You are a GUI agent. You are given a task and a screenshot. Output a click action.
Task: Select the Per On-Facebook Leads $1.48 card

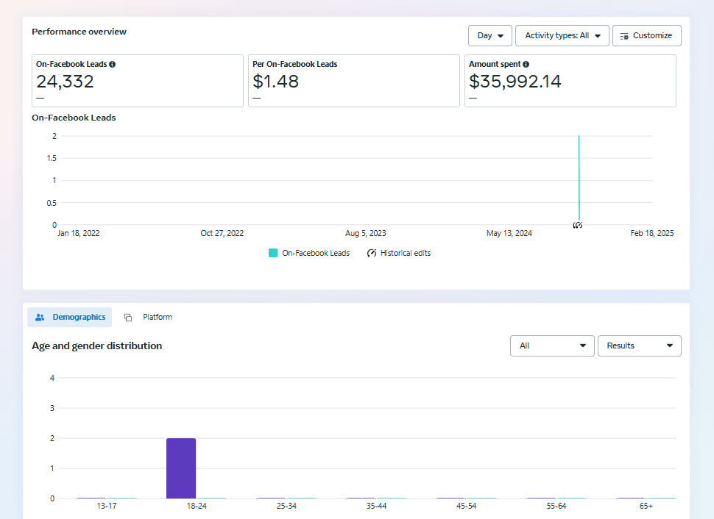coord(354,81)
